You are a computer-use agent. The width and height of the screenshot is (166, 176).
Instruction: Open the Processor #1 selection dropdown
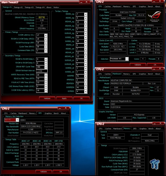pos(127,59)
